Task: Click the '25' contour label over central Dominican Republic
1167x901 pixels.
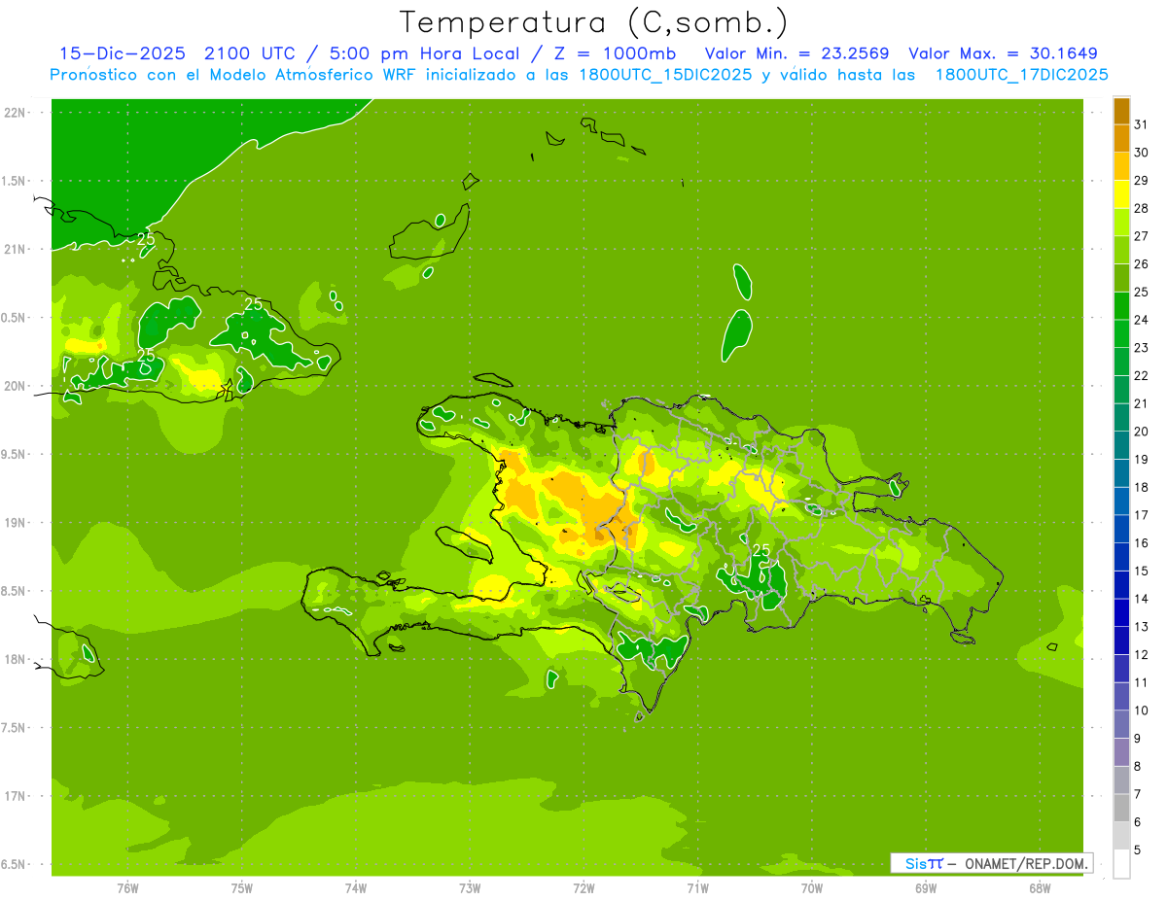Action: pyautogui.click(x=761, y=550)
